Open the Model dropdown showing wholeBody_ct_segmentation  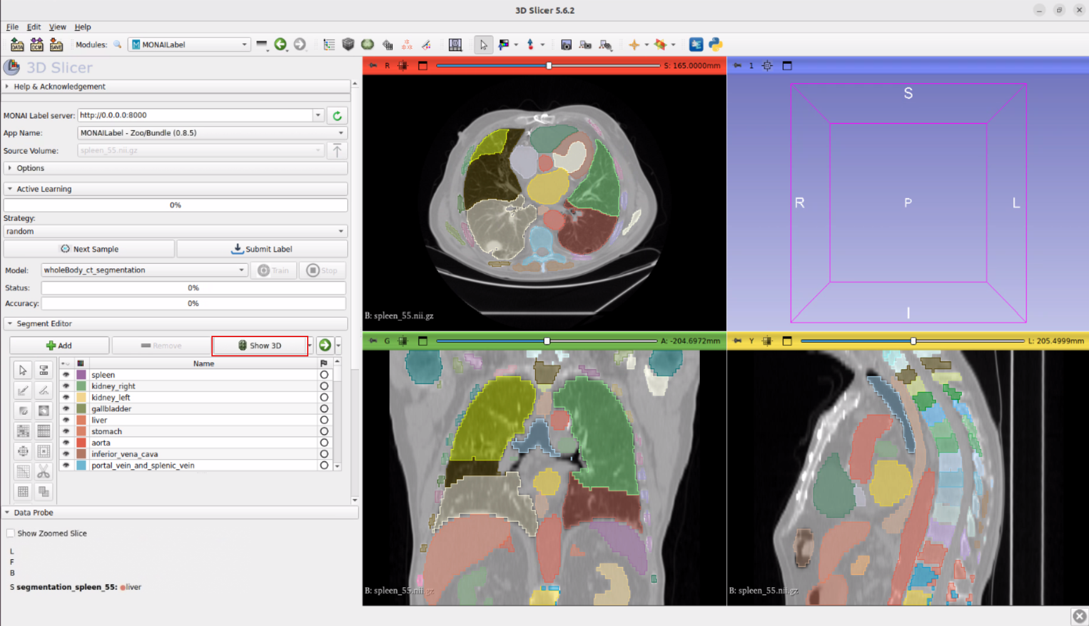(144, 270)
